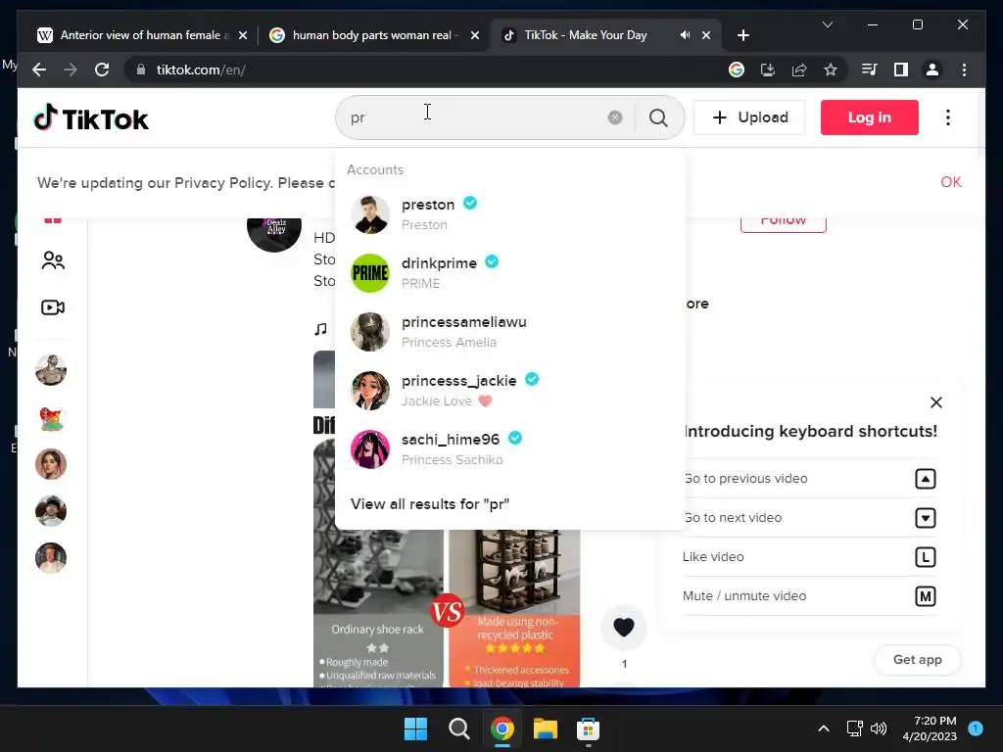The image size is (1003, 752).
Task: Select the sachi_hime96 account suggestion
Action: 509,449
